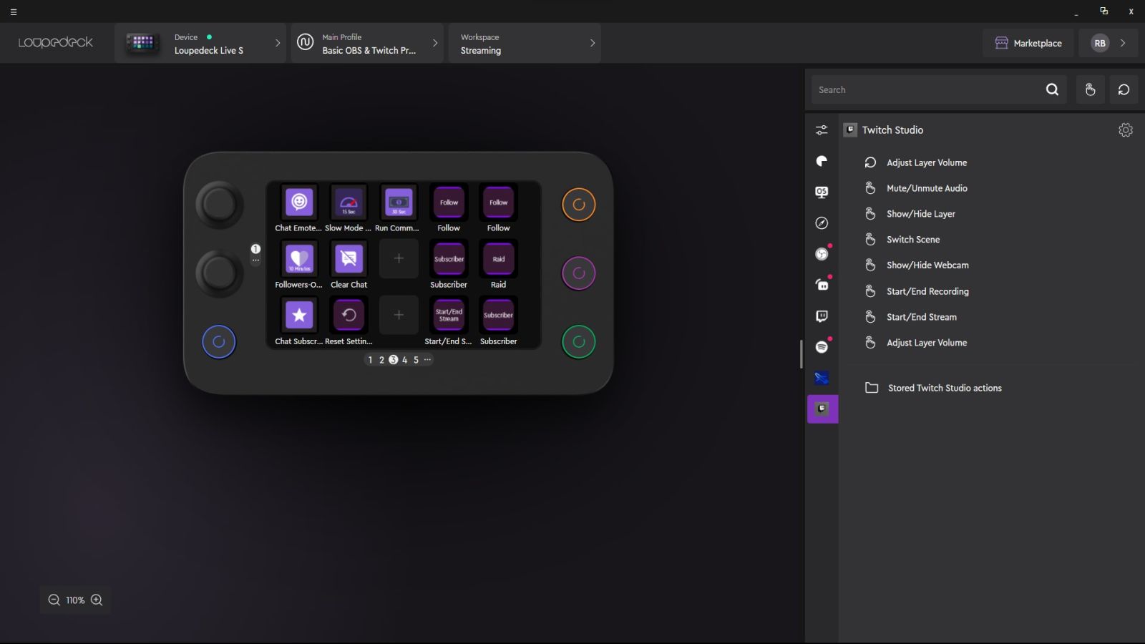Toggle the press actions filter

tap(1090, 89)
